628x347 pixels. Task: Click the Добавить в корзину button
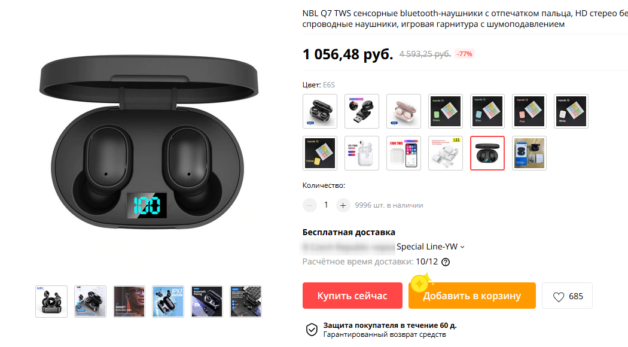point(472,296)
